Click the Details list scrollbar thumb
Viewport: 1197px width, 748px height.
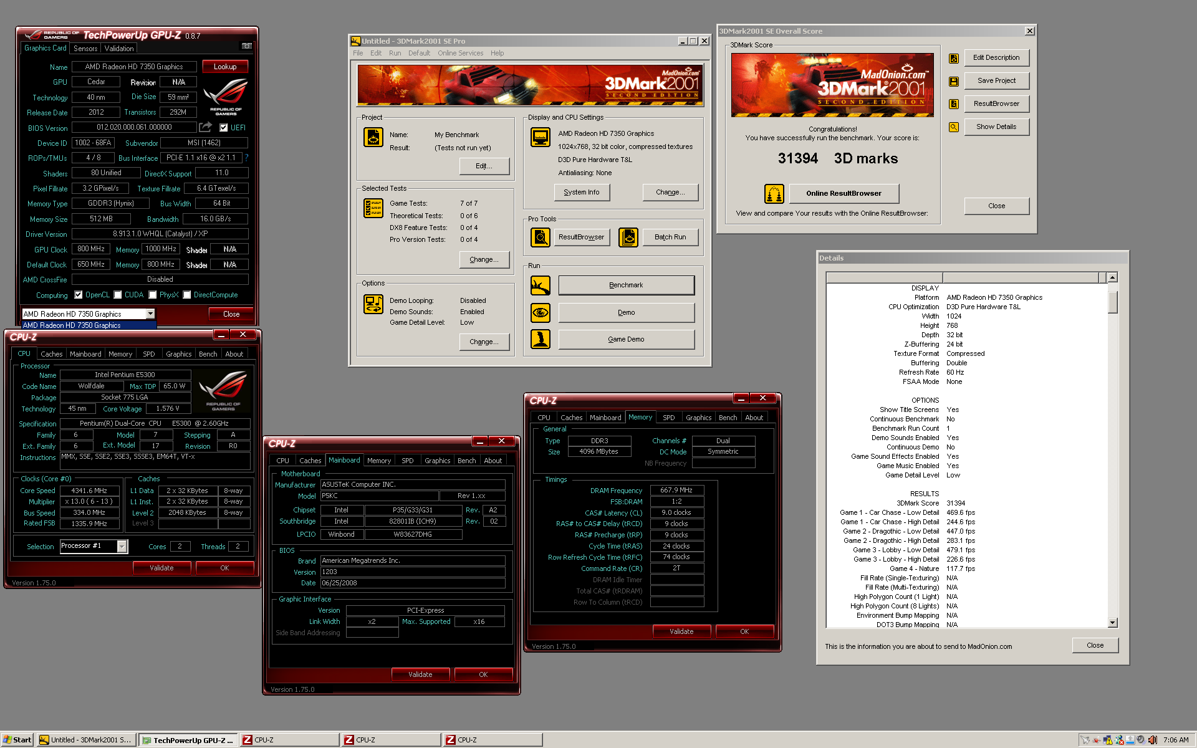1112,302
